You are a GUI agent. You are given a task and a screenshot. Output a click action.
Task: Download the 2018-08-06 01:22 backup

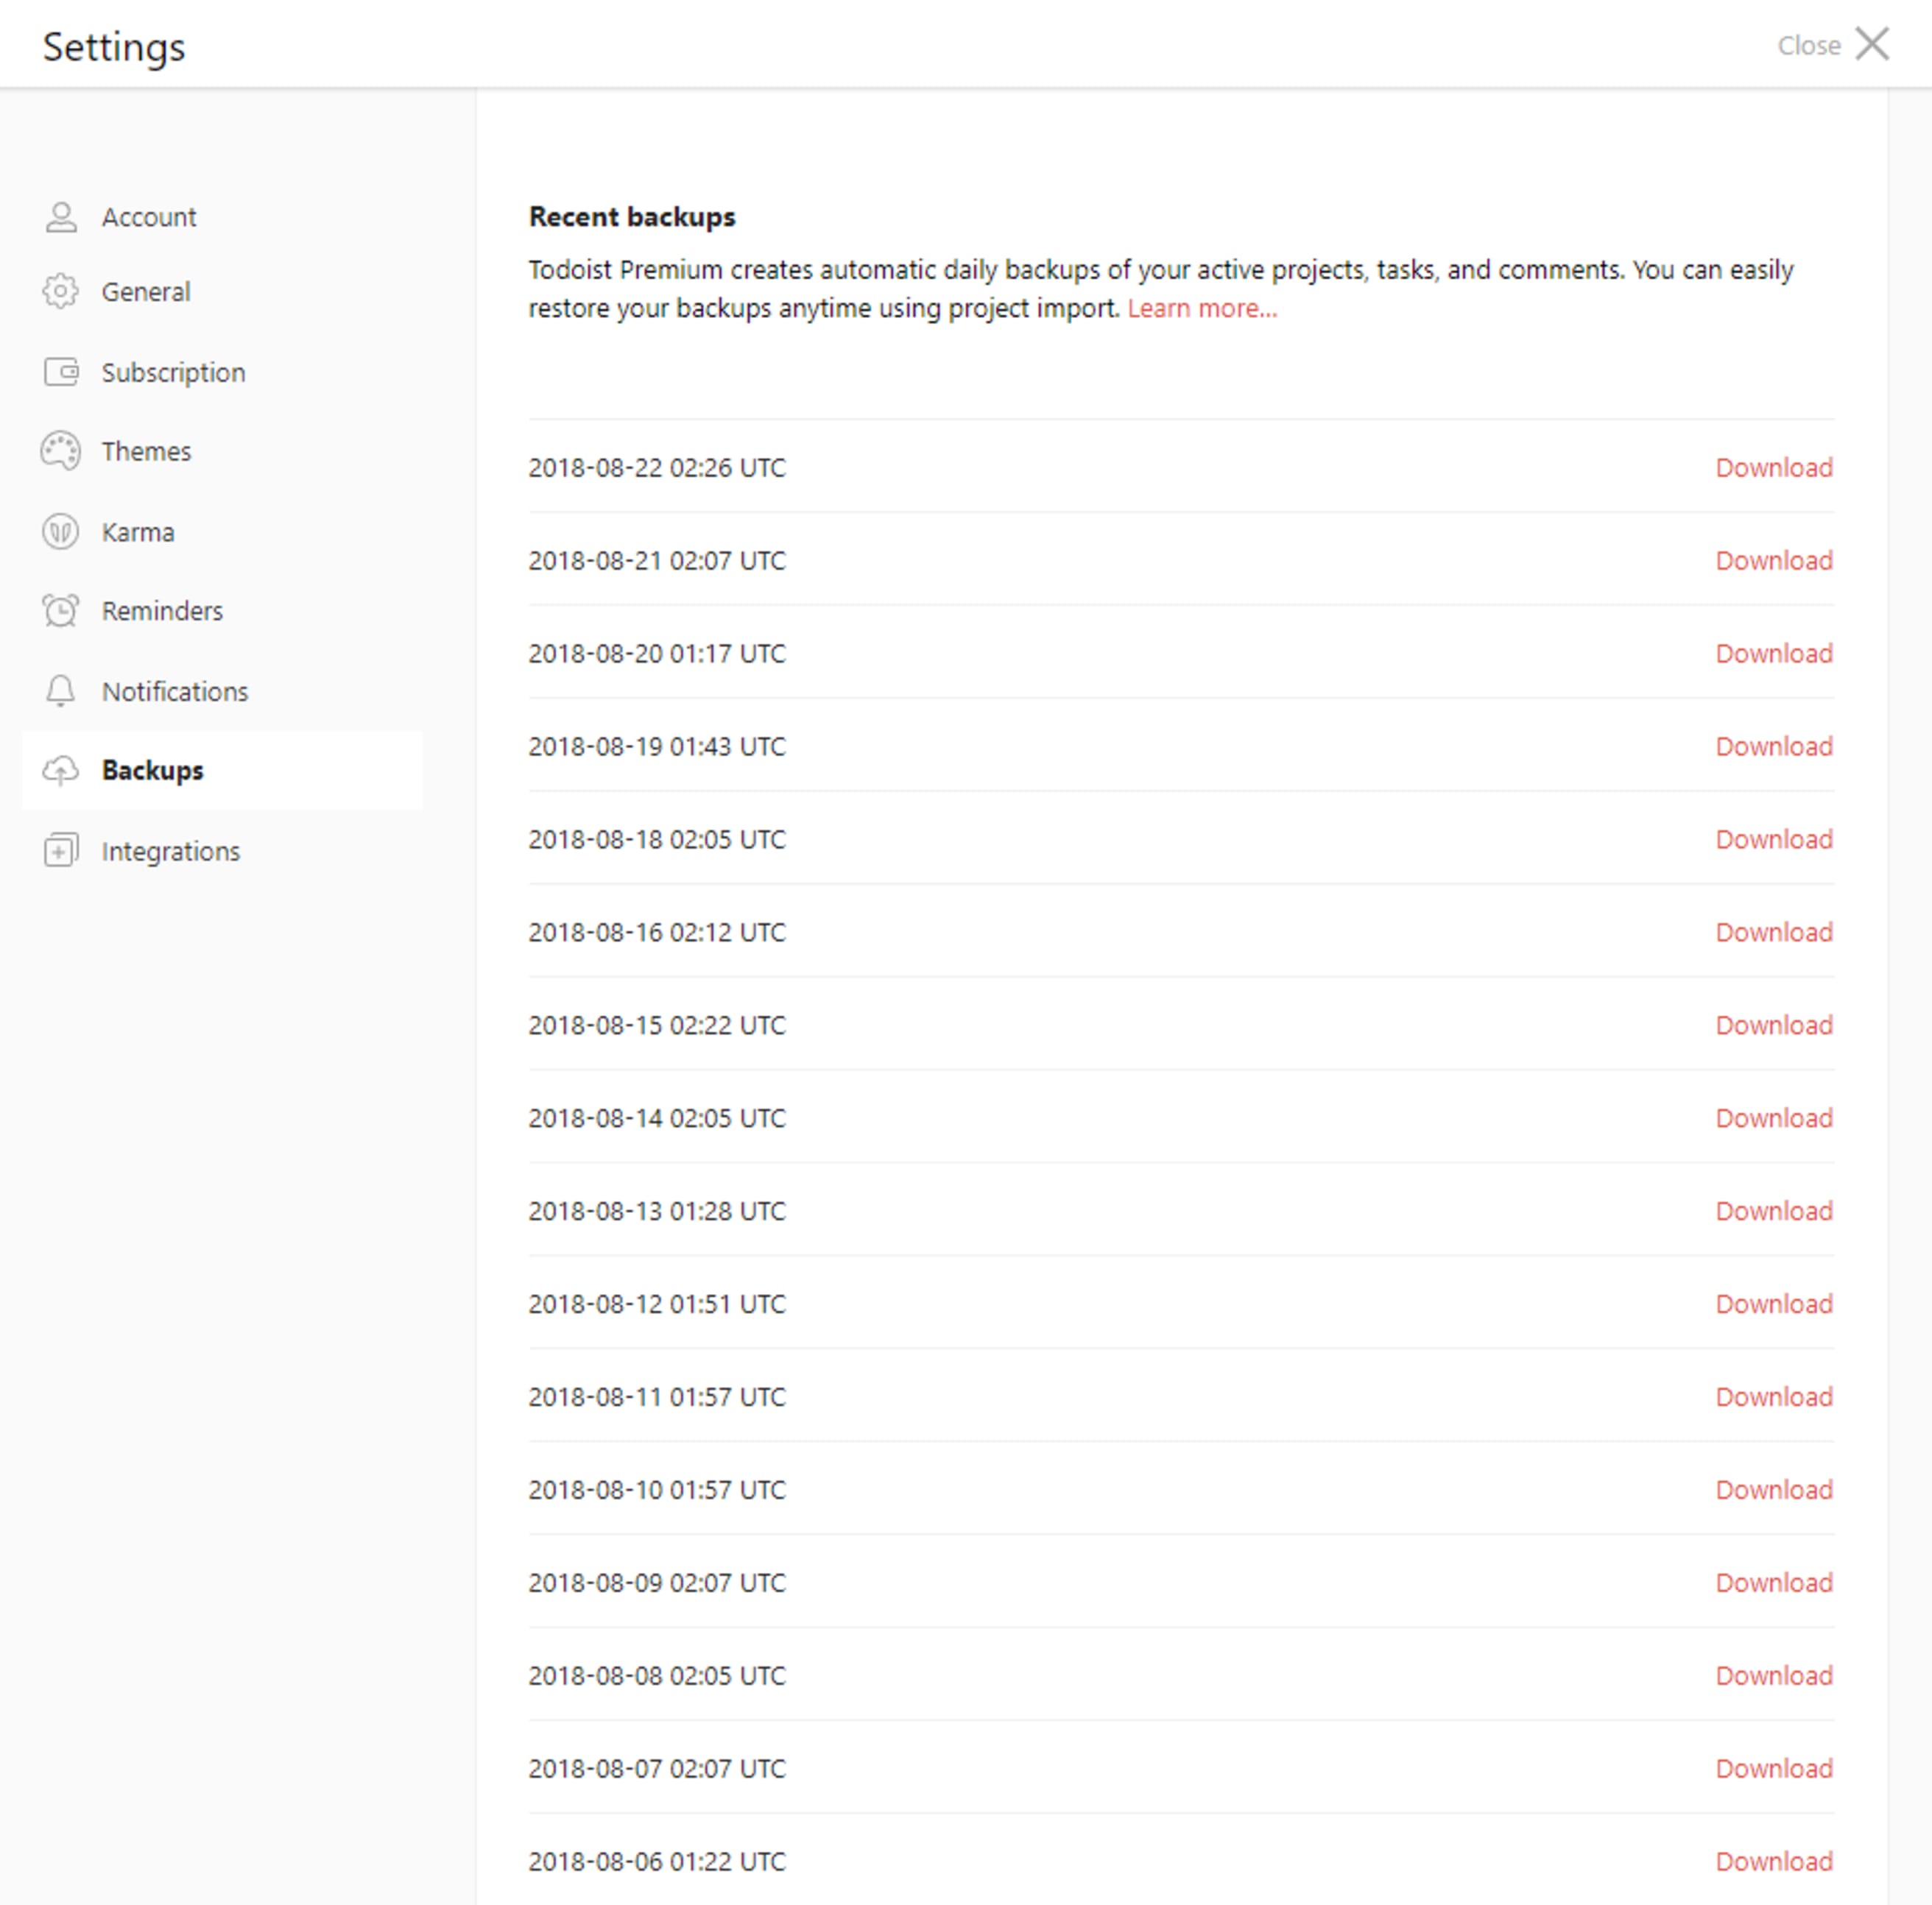pyautogui.click(x=1773, y=1862)
